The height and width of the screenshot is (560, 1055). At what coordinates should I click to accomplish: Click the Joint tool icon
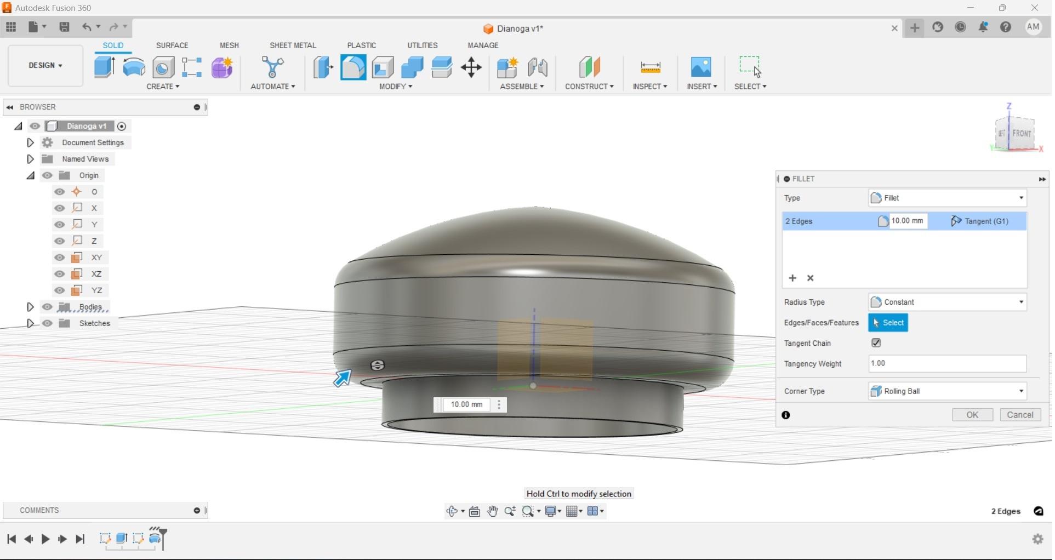click(538, 67)
